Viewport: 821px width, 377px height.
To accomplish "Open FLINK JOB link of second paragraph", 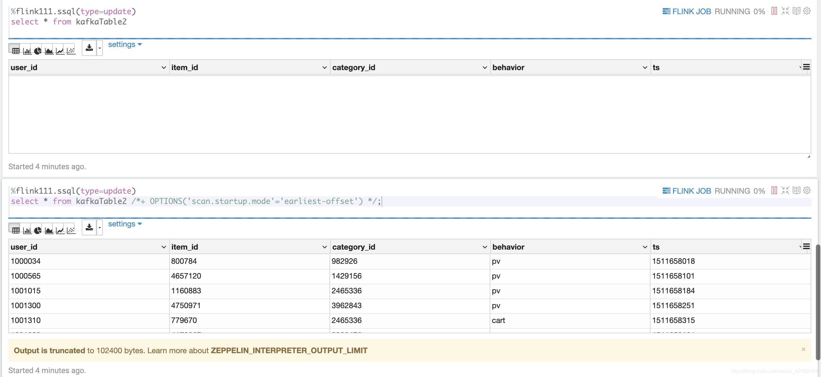I will pyautogui.click(x=687, y=191).
